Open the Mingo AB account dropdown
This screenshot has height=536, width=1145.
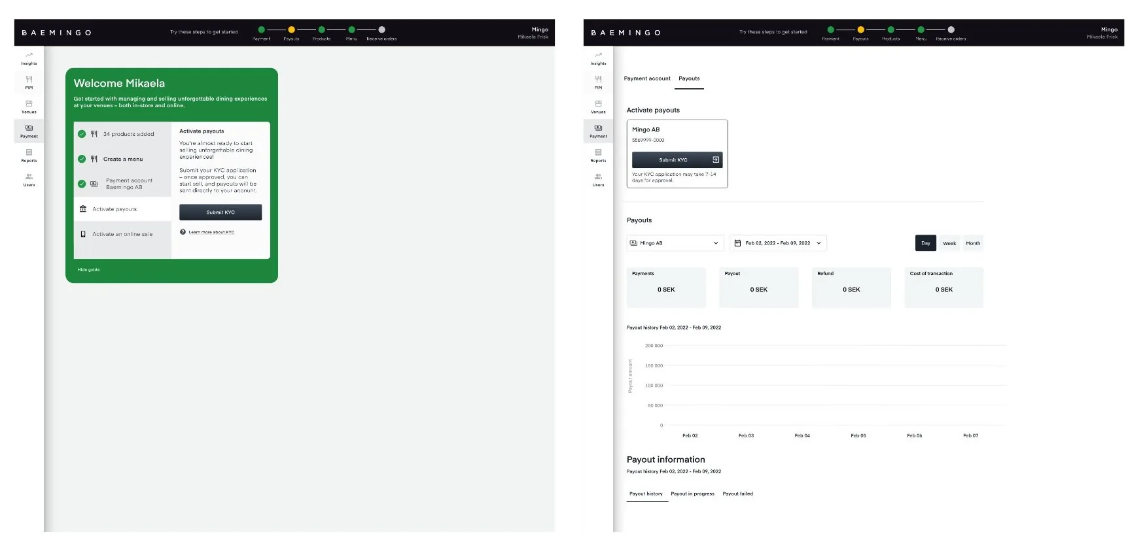click(675, 243)
